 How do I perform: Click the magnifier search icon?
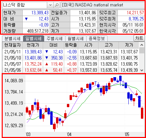click(x=57, y=5)
